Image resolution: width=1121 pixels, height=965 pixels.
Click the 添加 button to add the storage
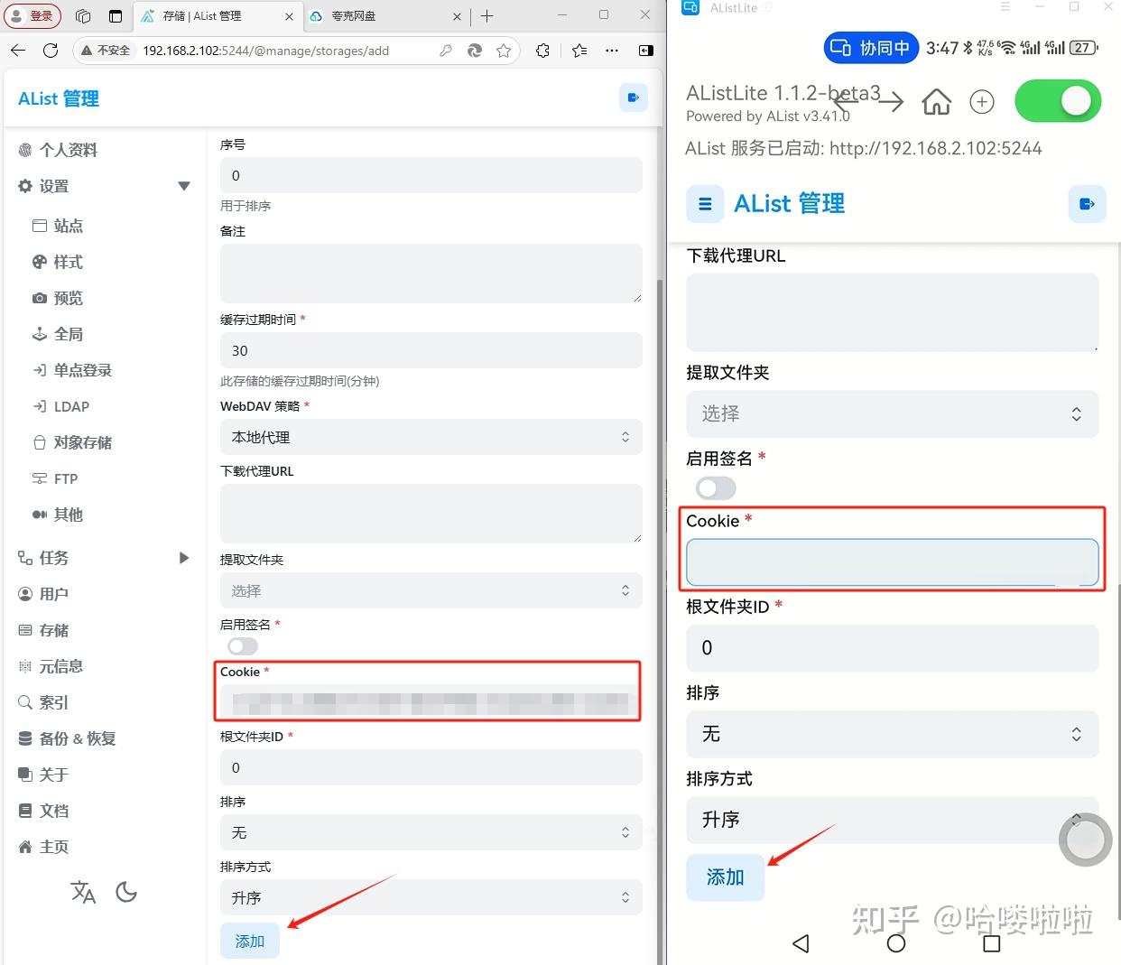(250, 941)
